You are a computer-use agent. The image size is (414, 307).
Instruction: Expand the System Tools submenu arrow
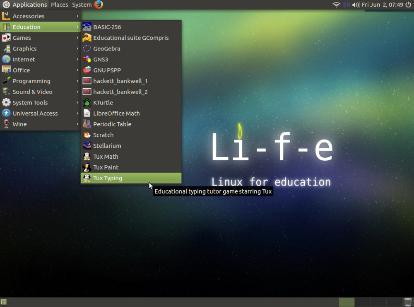point(78,102)
